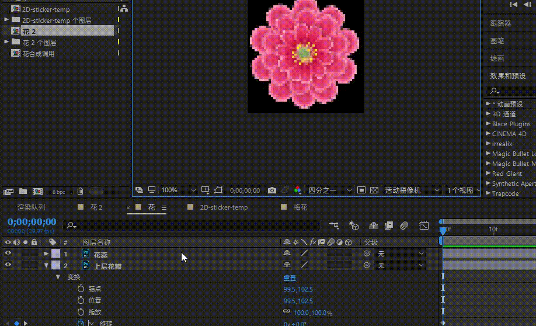536x326 pixels.
Task: Switch to the 渲染队列 tab
Action: click(x=31, y=207)
